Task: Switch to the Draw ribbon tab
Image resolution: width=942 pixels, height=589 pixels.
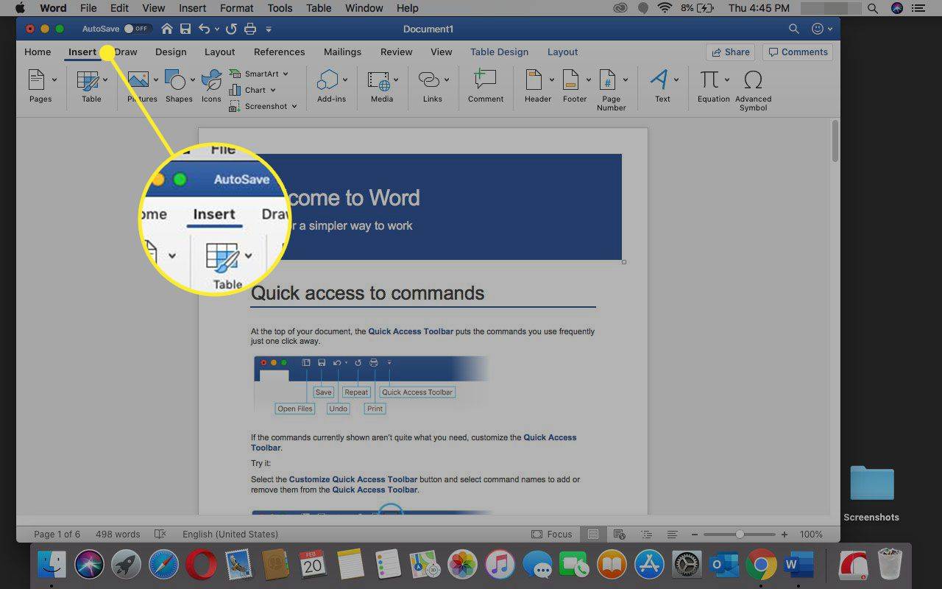Action: (x=126, y=52)
